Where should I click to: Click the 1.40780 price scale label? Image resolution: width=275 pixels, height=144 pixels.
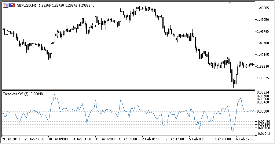(x=263, y=43)
